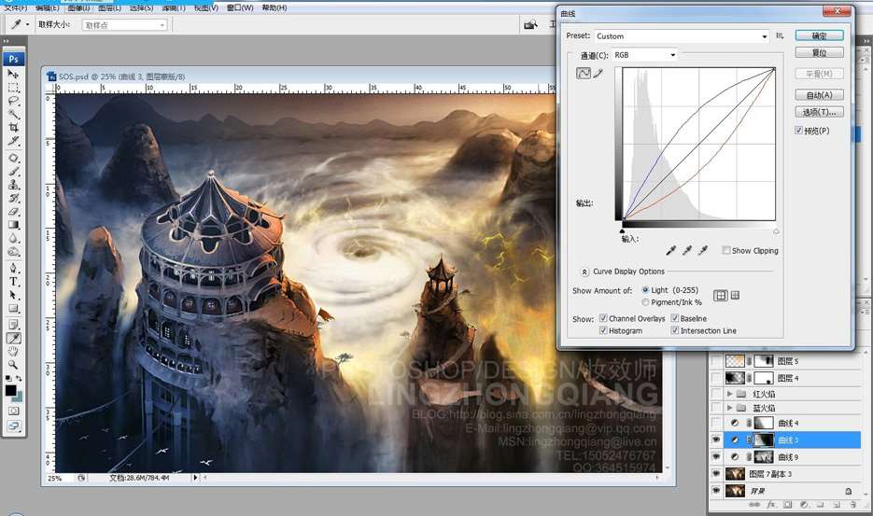Image resolution: width=873 pixels, height=516 pixels.
Task: Open the 帮助(H) menu
Action: pos(275,7)
